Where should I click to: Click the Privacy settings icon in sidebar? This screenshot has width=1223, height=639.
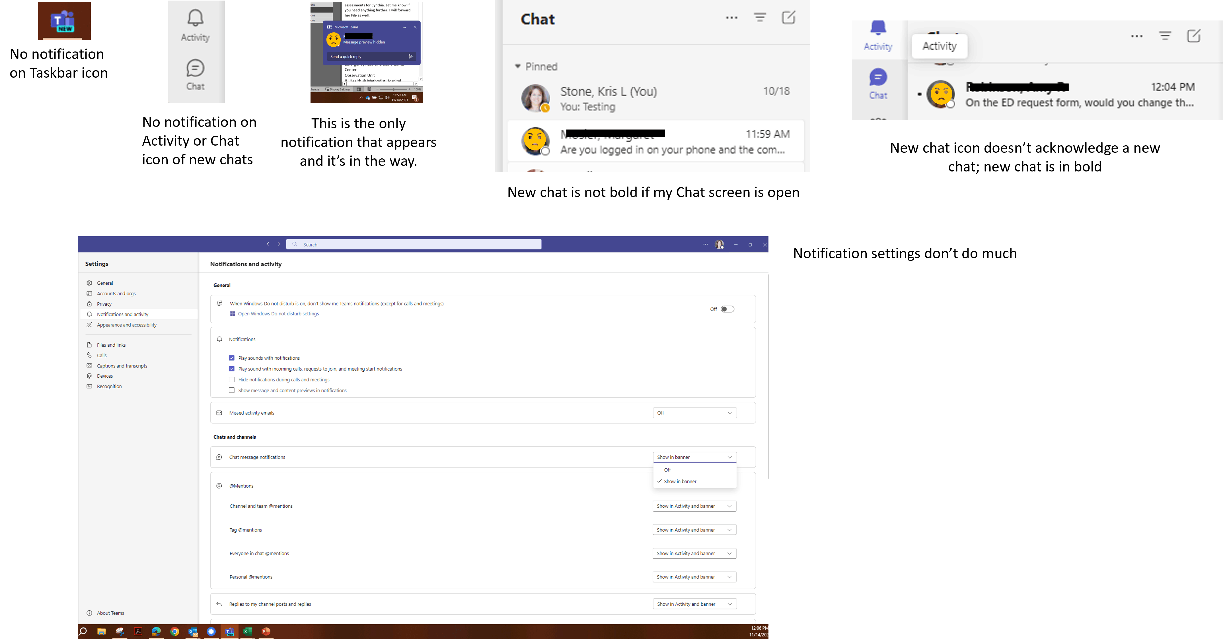[x=89, y=304]
